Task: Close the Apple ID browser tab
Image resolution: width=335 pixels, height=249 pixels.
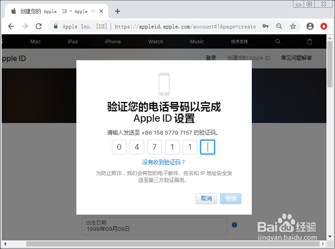Action: (101, 11)
